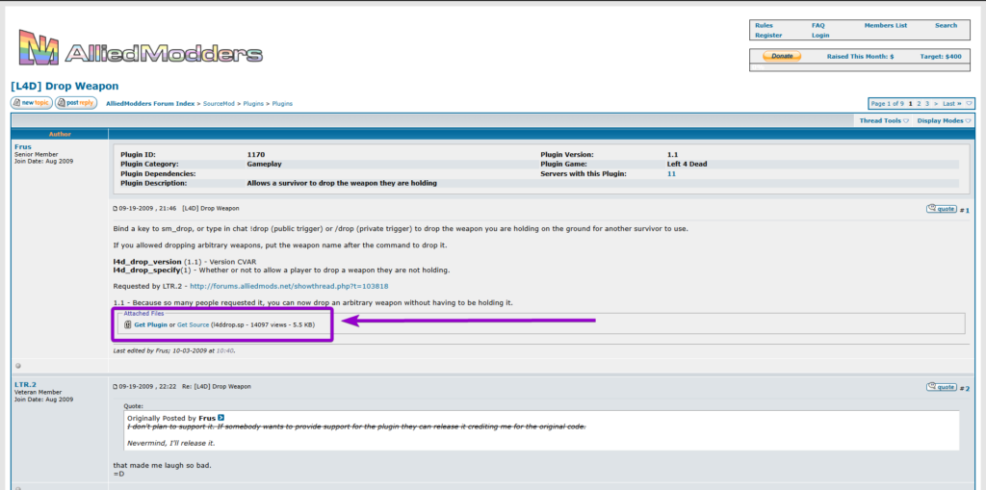This screenshot has height=490, width=986.
Task: Click the AlliedModders logo
Action: click(x=141, y=47)
